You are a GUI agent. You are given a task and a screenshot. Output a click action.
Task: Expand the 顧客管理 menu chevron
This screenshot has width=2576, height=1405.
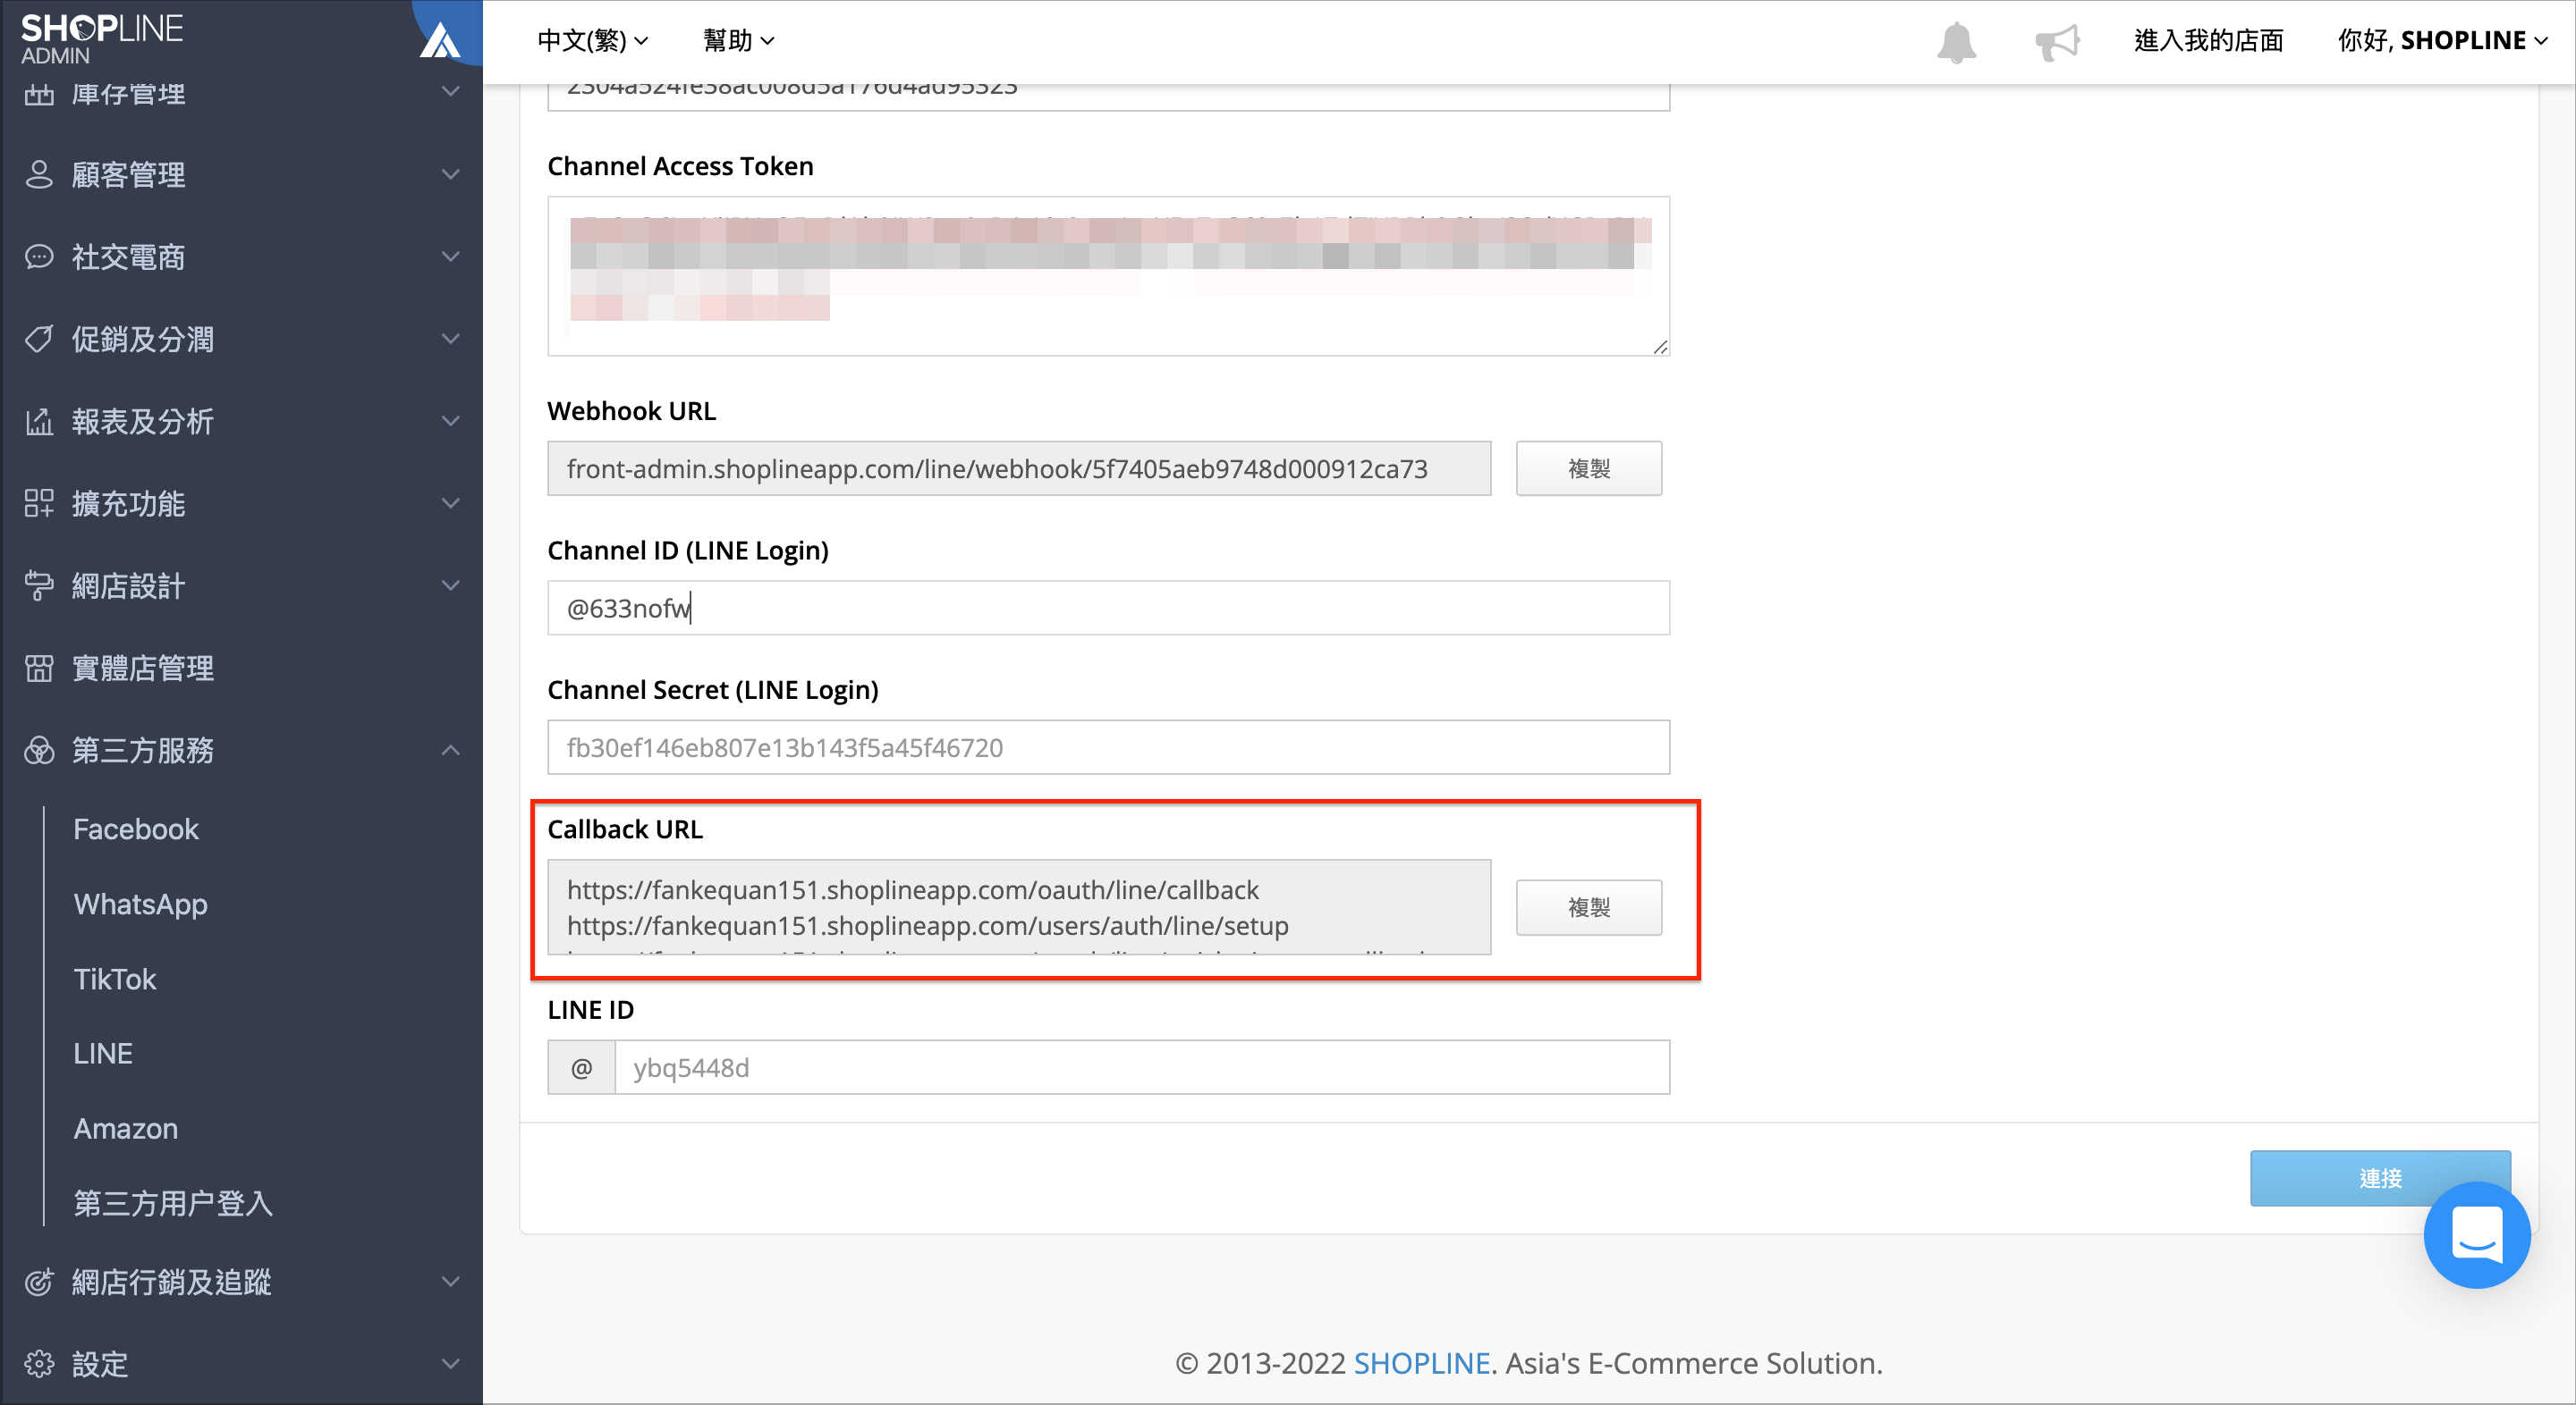[451, 175]
